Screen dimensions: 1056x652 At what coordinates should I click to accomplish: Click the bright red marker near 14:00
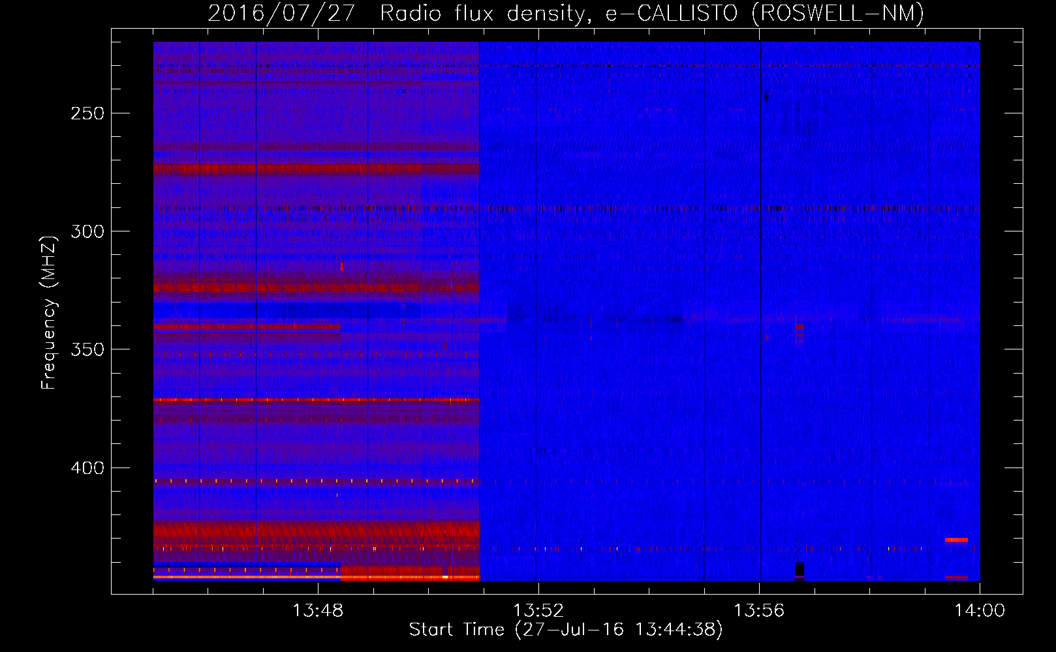click(956, 540)
